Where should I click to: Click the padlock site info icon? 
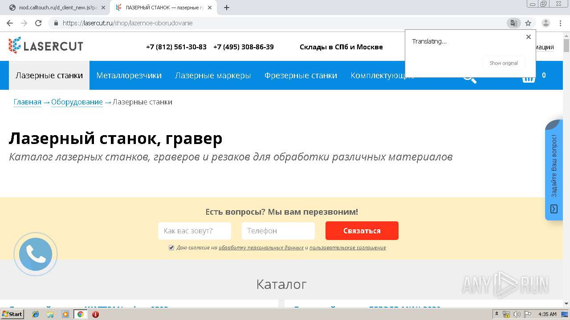56,23
